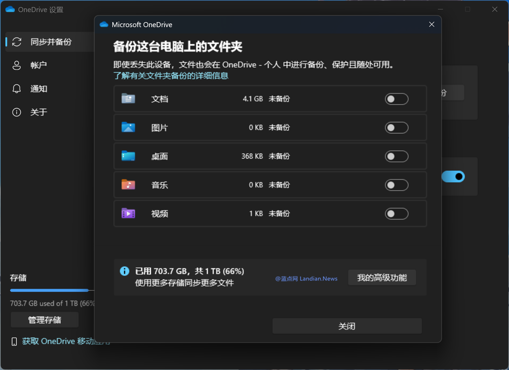The height and width of the screenshot is (370, 509).
Task: Enable backup for the 图片 folder
Action: point(396,127)
